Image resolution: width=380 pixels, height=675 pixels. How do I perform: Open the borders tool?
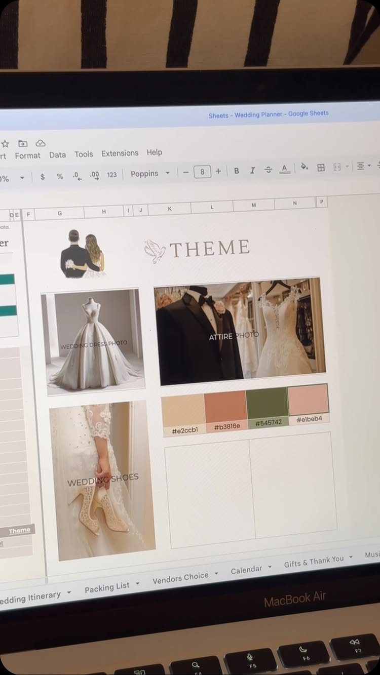[321, 167]
